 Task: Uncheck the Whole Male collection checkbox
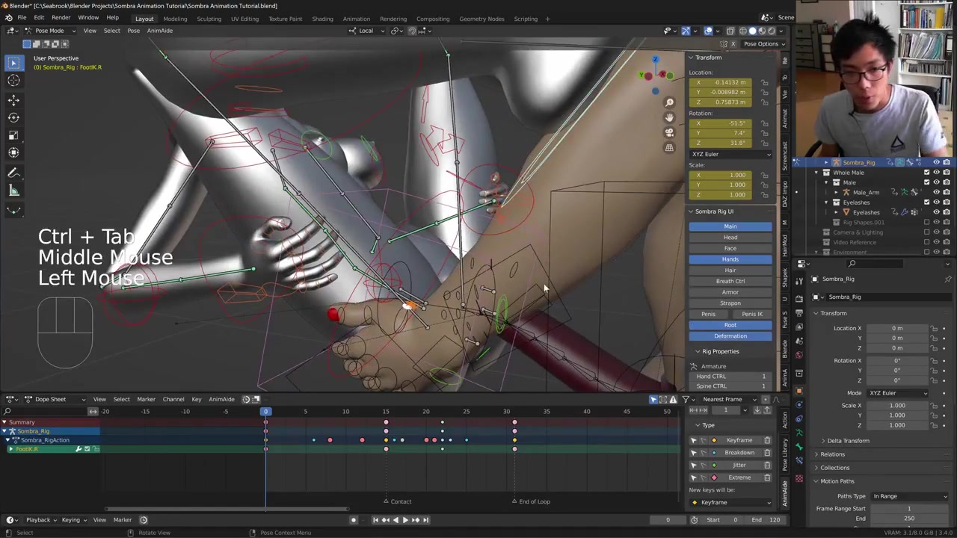pyautogui.click(x=926, y=173)
